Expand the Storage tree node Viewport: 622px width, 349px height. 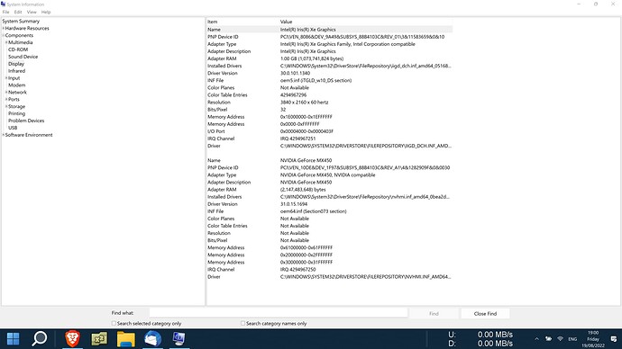pyautogui.click(x=6, y=106)
